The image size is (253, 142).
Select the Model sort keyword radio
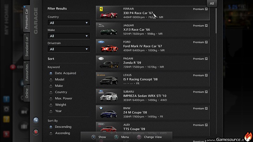click(x=51, y=80)
